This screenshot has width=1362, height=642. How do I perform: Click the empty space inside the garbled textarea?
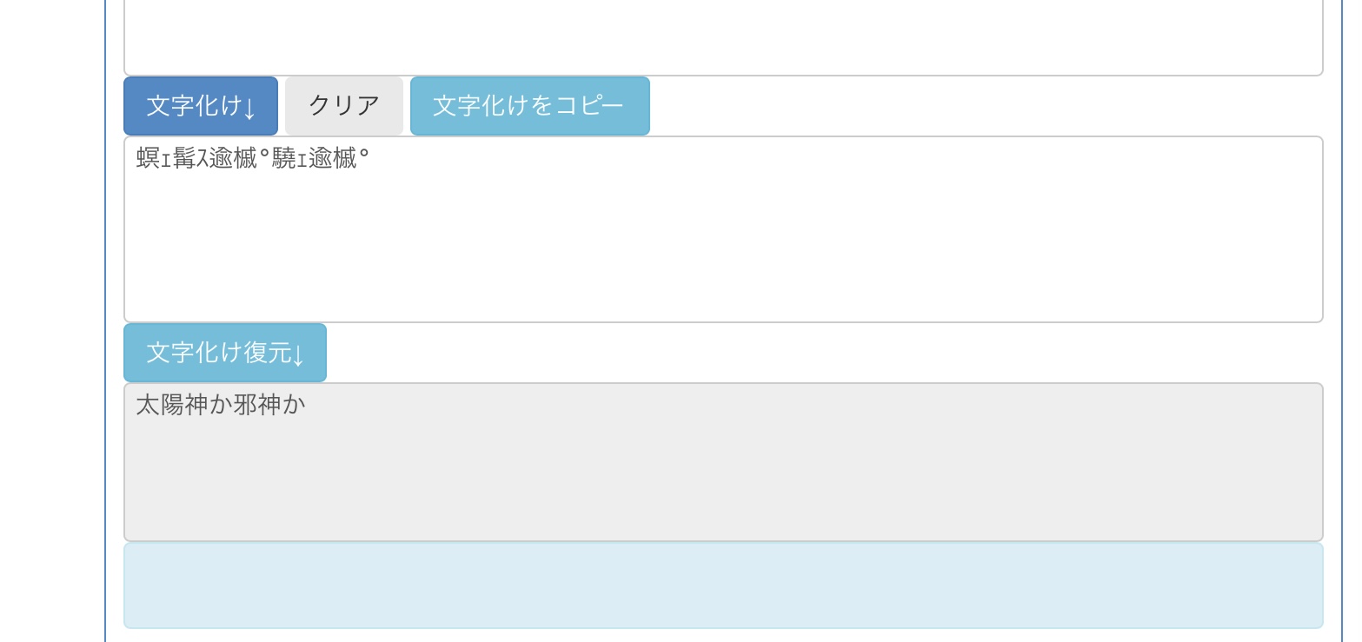[x=722, y=252]
